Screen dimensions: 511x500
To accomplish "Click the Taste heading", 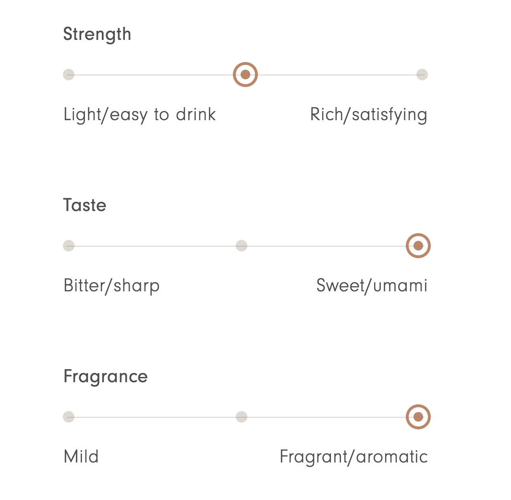I will [x=85, y=205].
